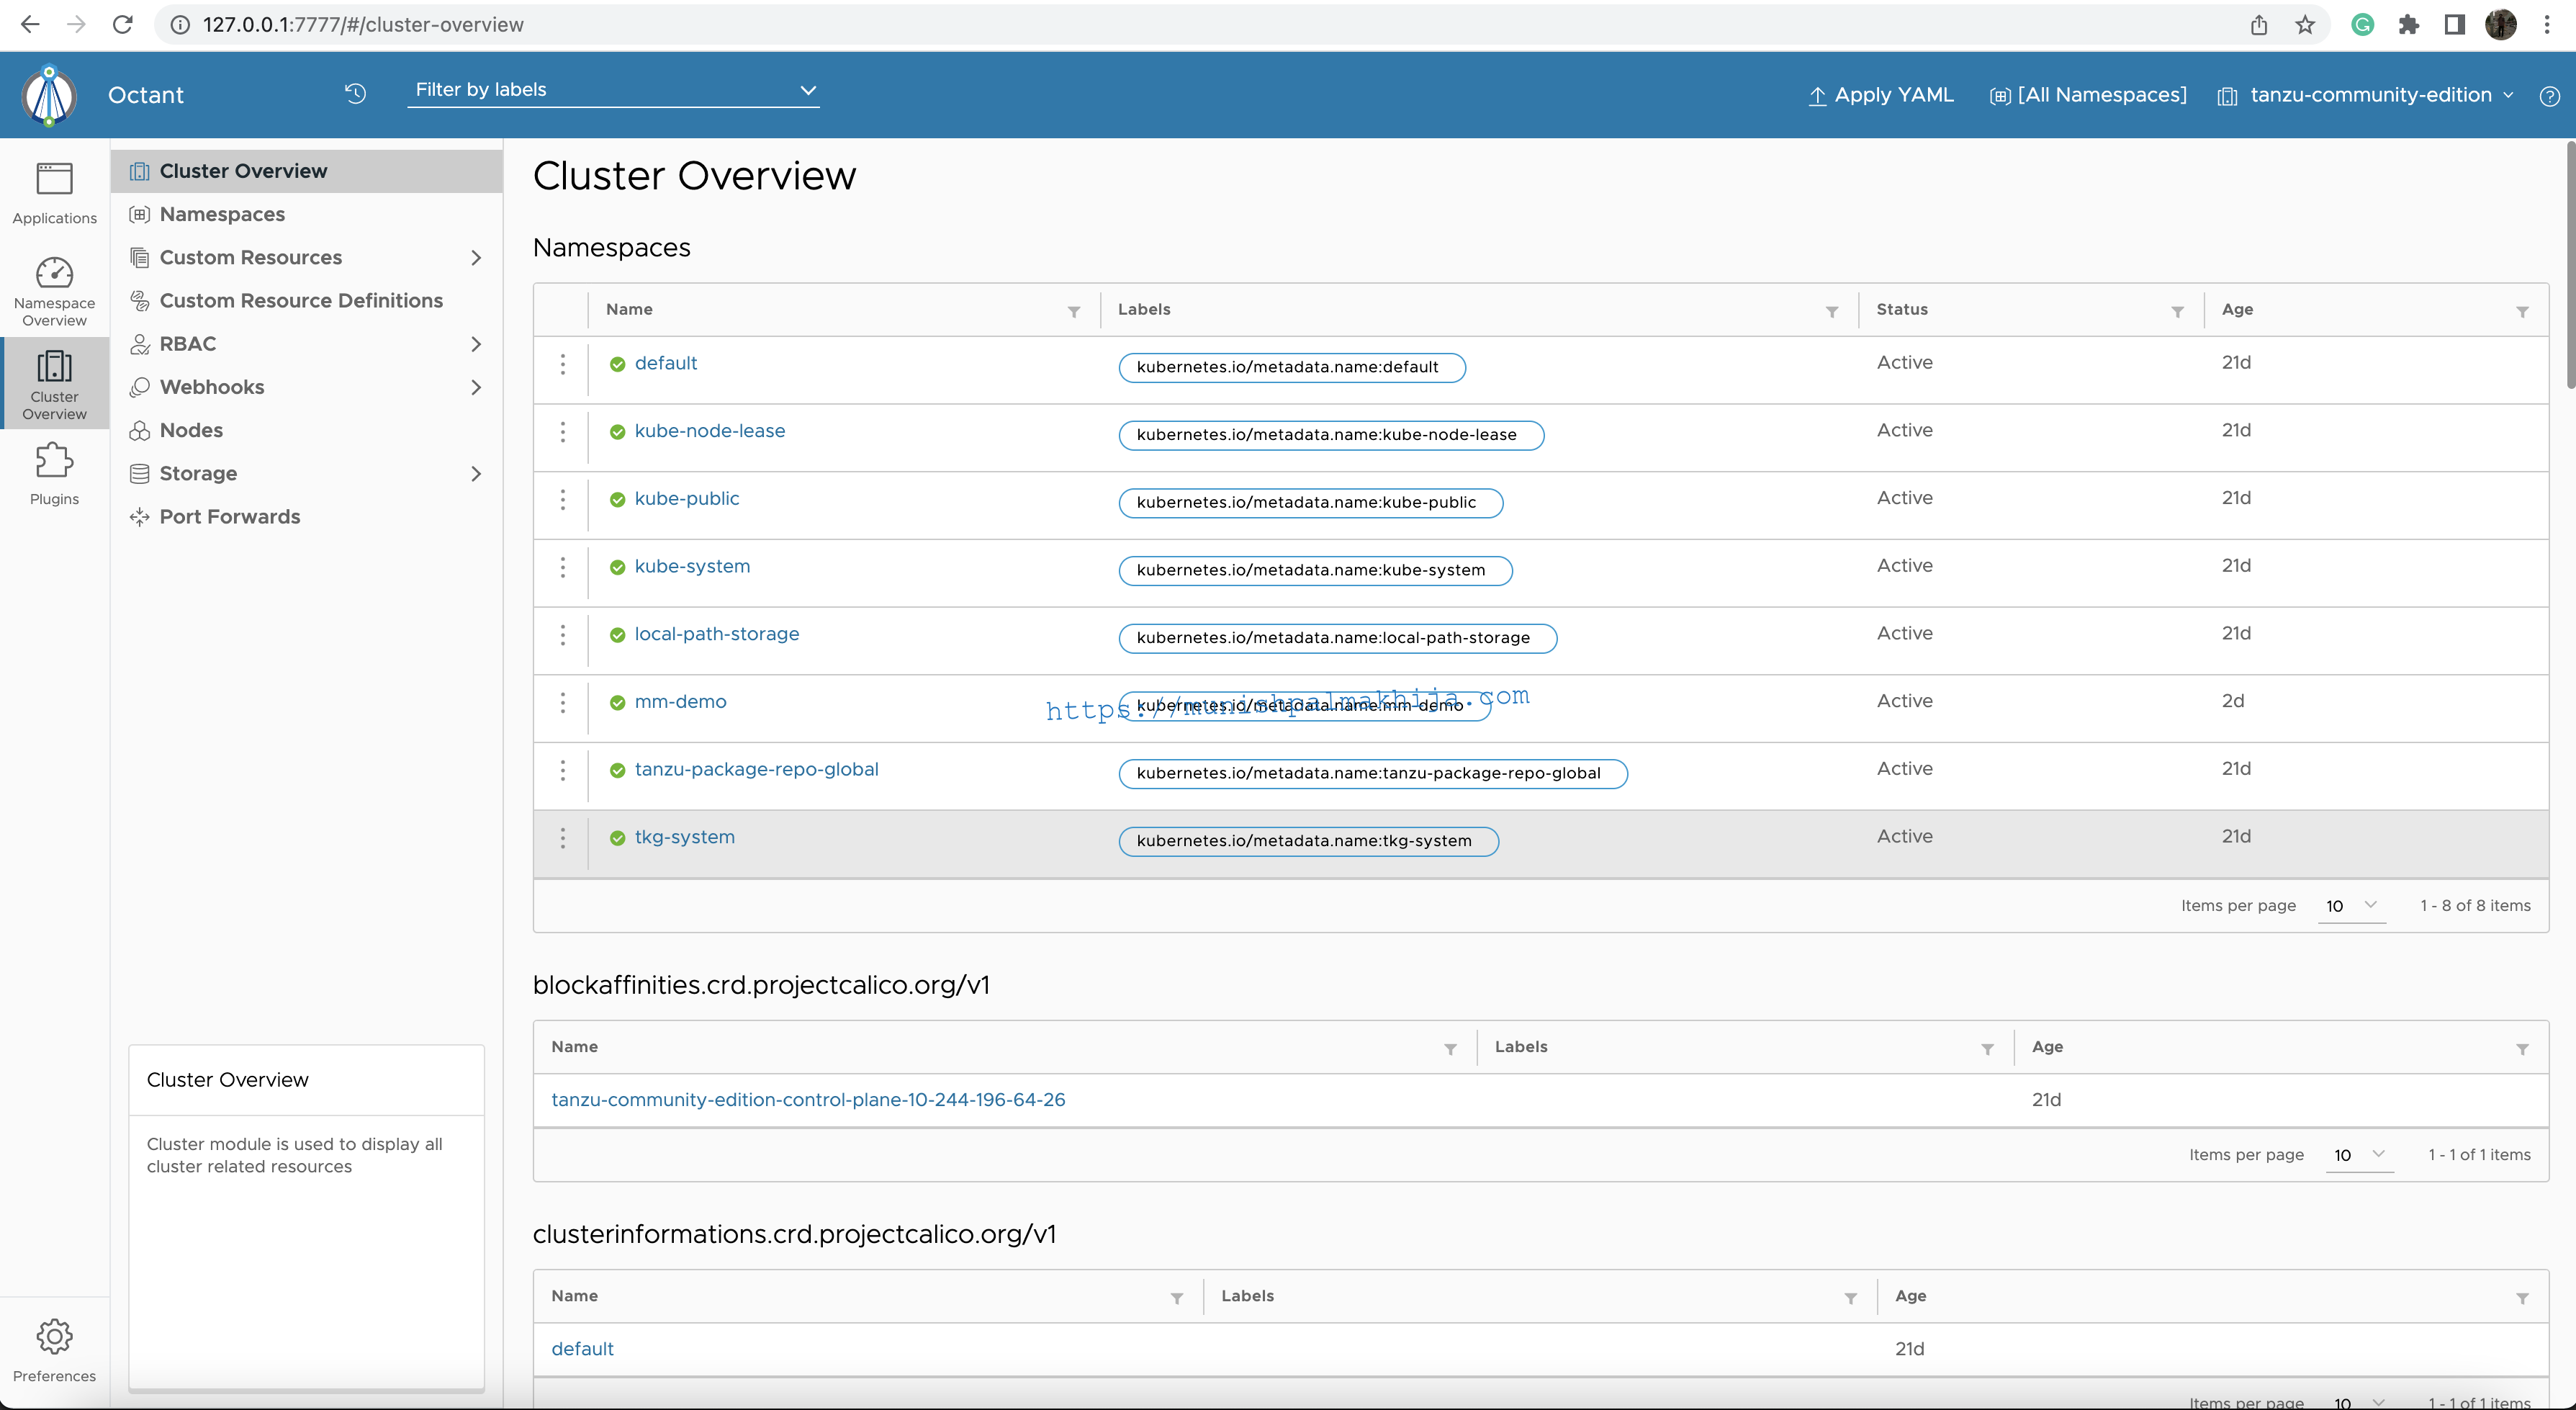Filter the Namespaces Labels column
Screen dimensions: 2576x1410
1832,312
